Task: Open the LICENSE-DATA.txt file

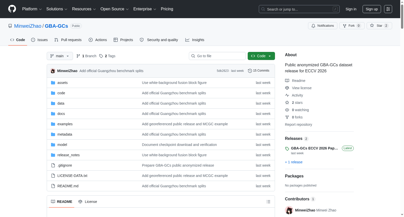Action: tap(72, 176)
